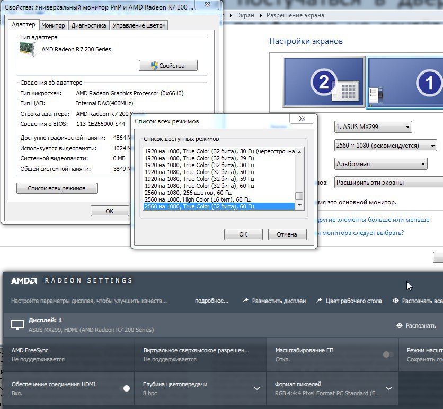The height and width of the screenshot is (409, 443).
Task: Click the Распознать eye item for Display 1
Action: point(416,326)
